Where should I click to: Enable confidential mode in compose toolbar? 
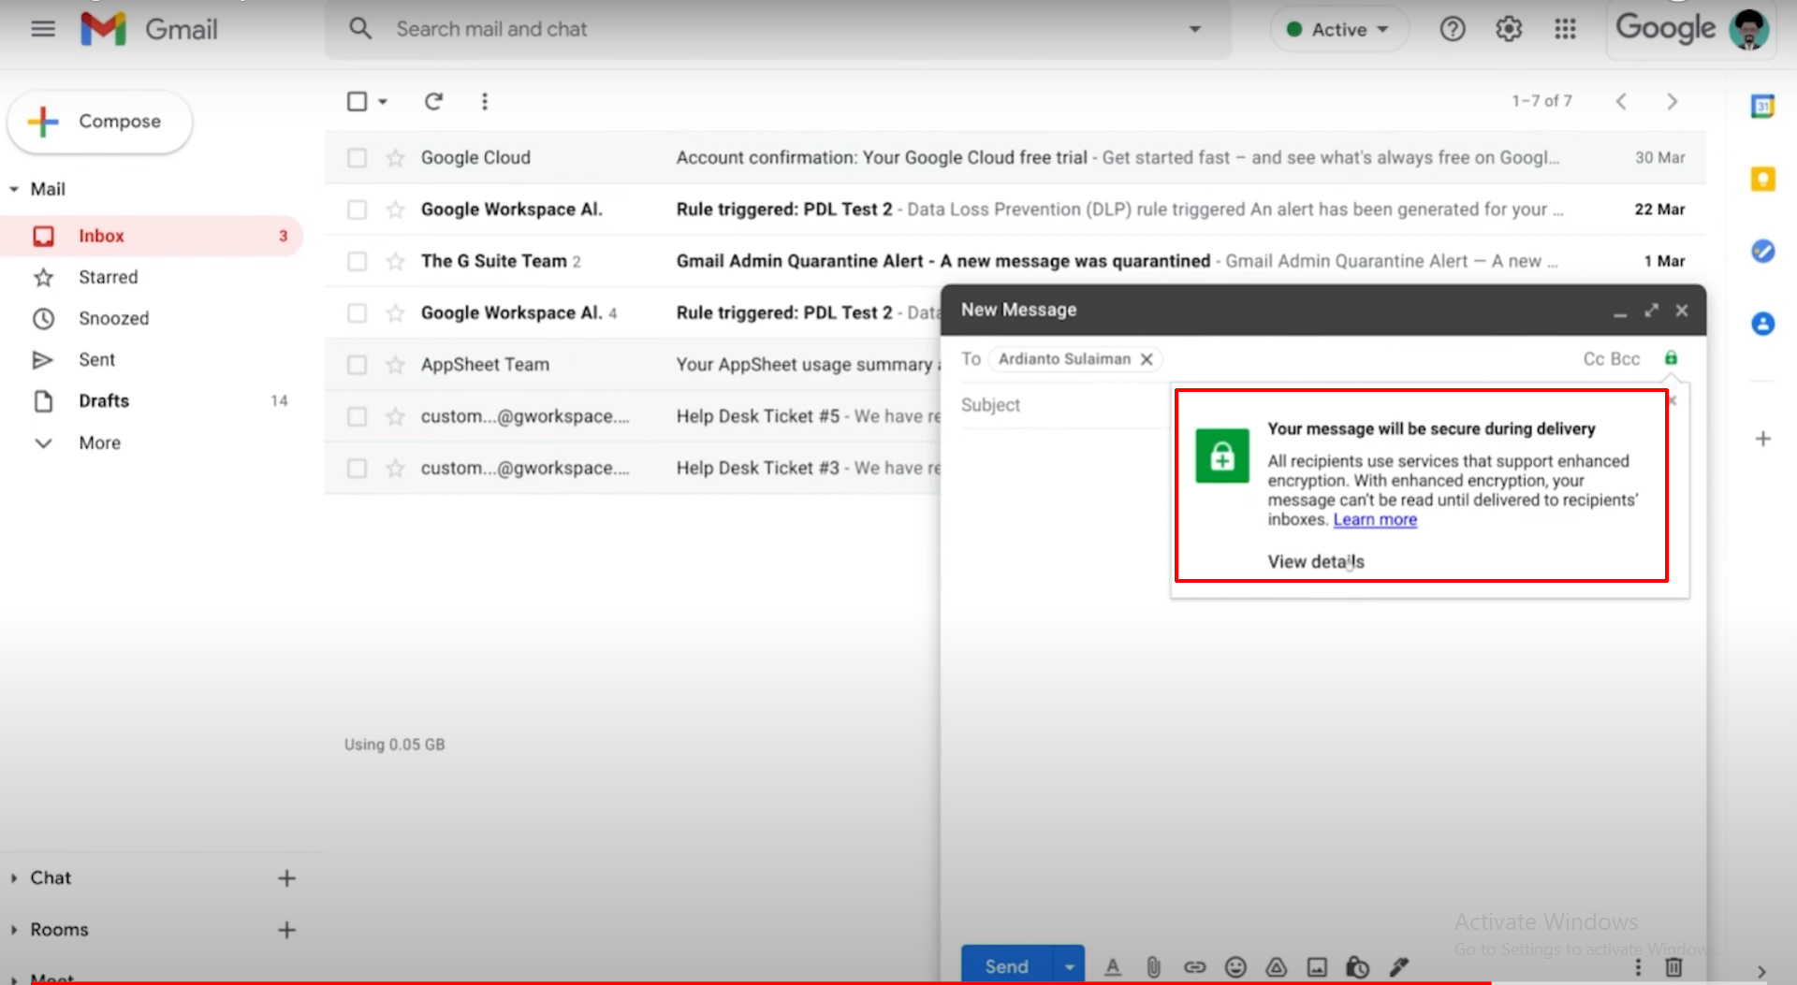tap(1357, 966)
